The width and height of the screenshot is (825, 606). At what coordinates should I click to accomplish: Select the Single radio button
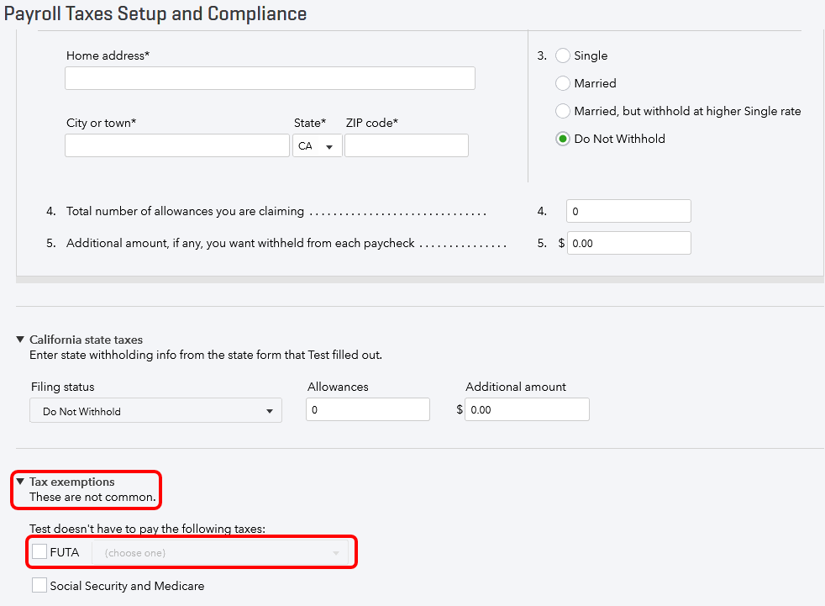563,55
